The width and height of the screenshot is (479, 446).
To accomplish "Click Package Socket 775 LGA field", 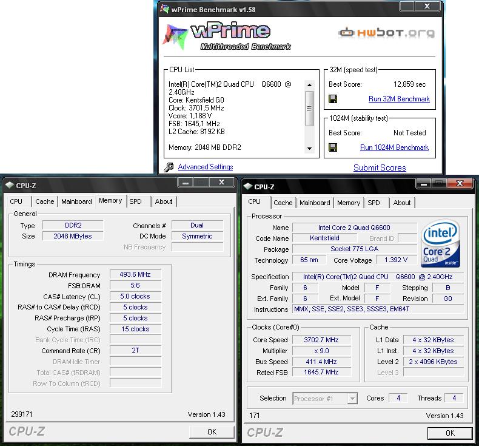I will tap(355, 249).
